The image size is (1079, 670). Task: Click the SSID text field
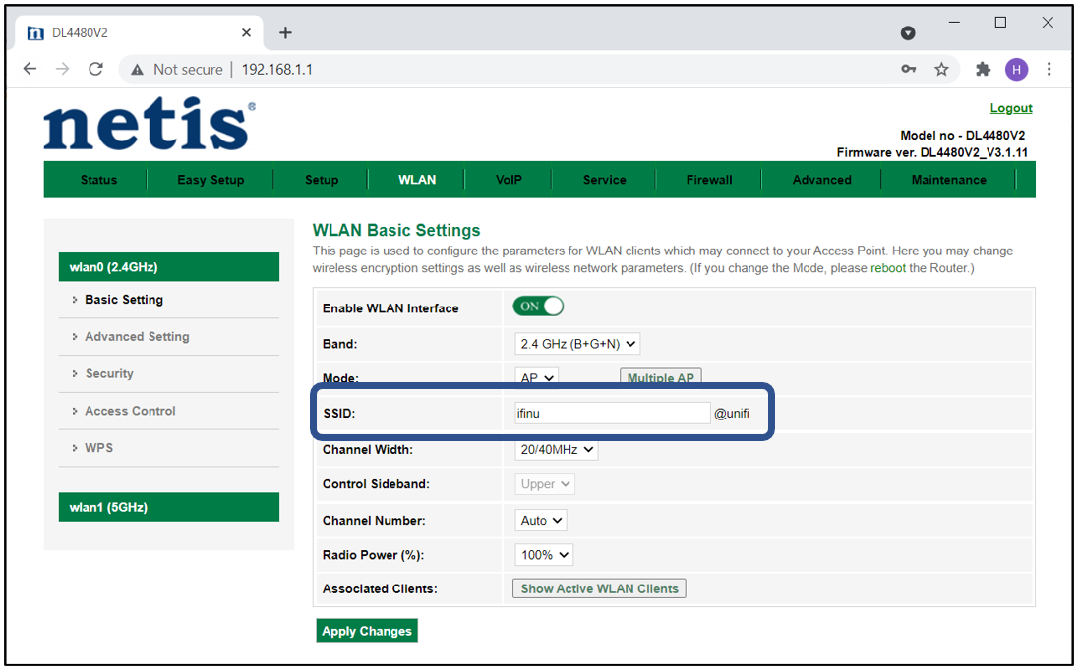[612, 414]
